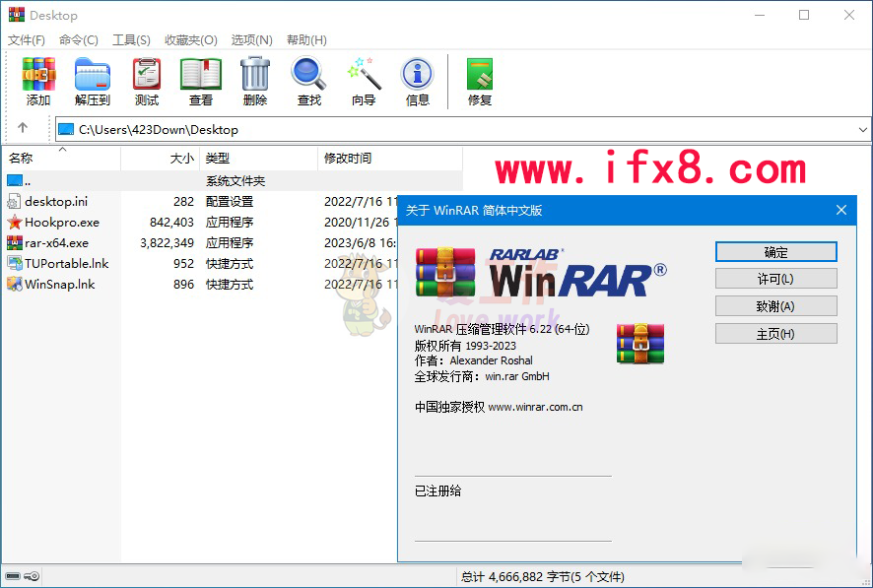Viewport: 873px width, 588px height.
Task: Open the File (文件) menu
Action: click(x=27, y=40)
